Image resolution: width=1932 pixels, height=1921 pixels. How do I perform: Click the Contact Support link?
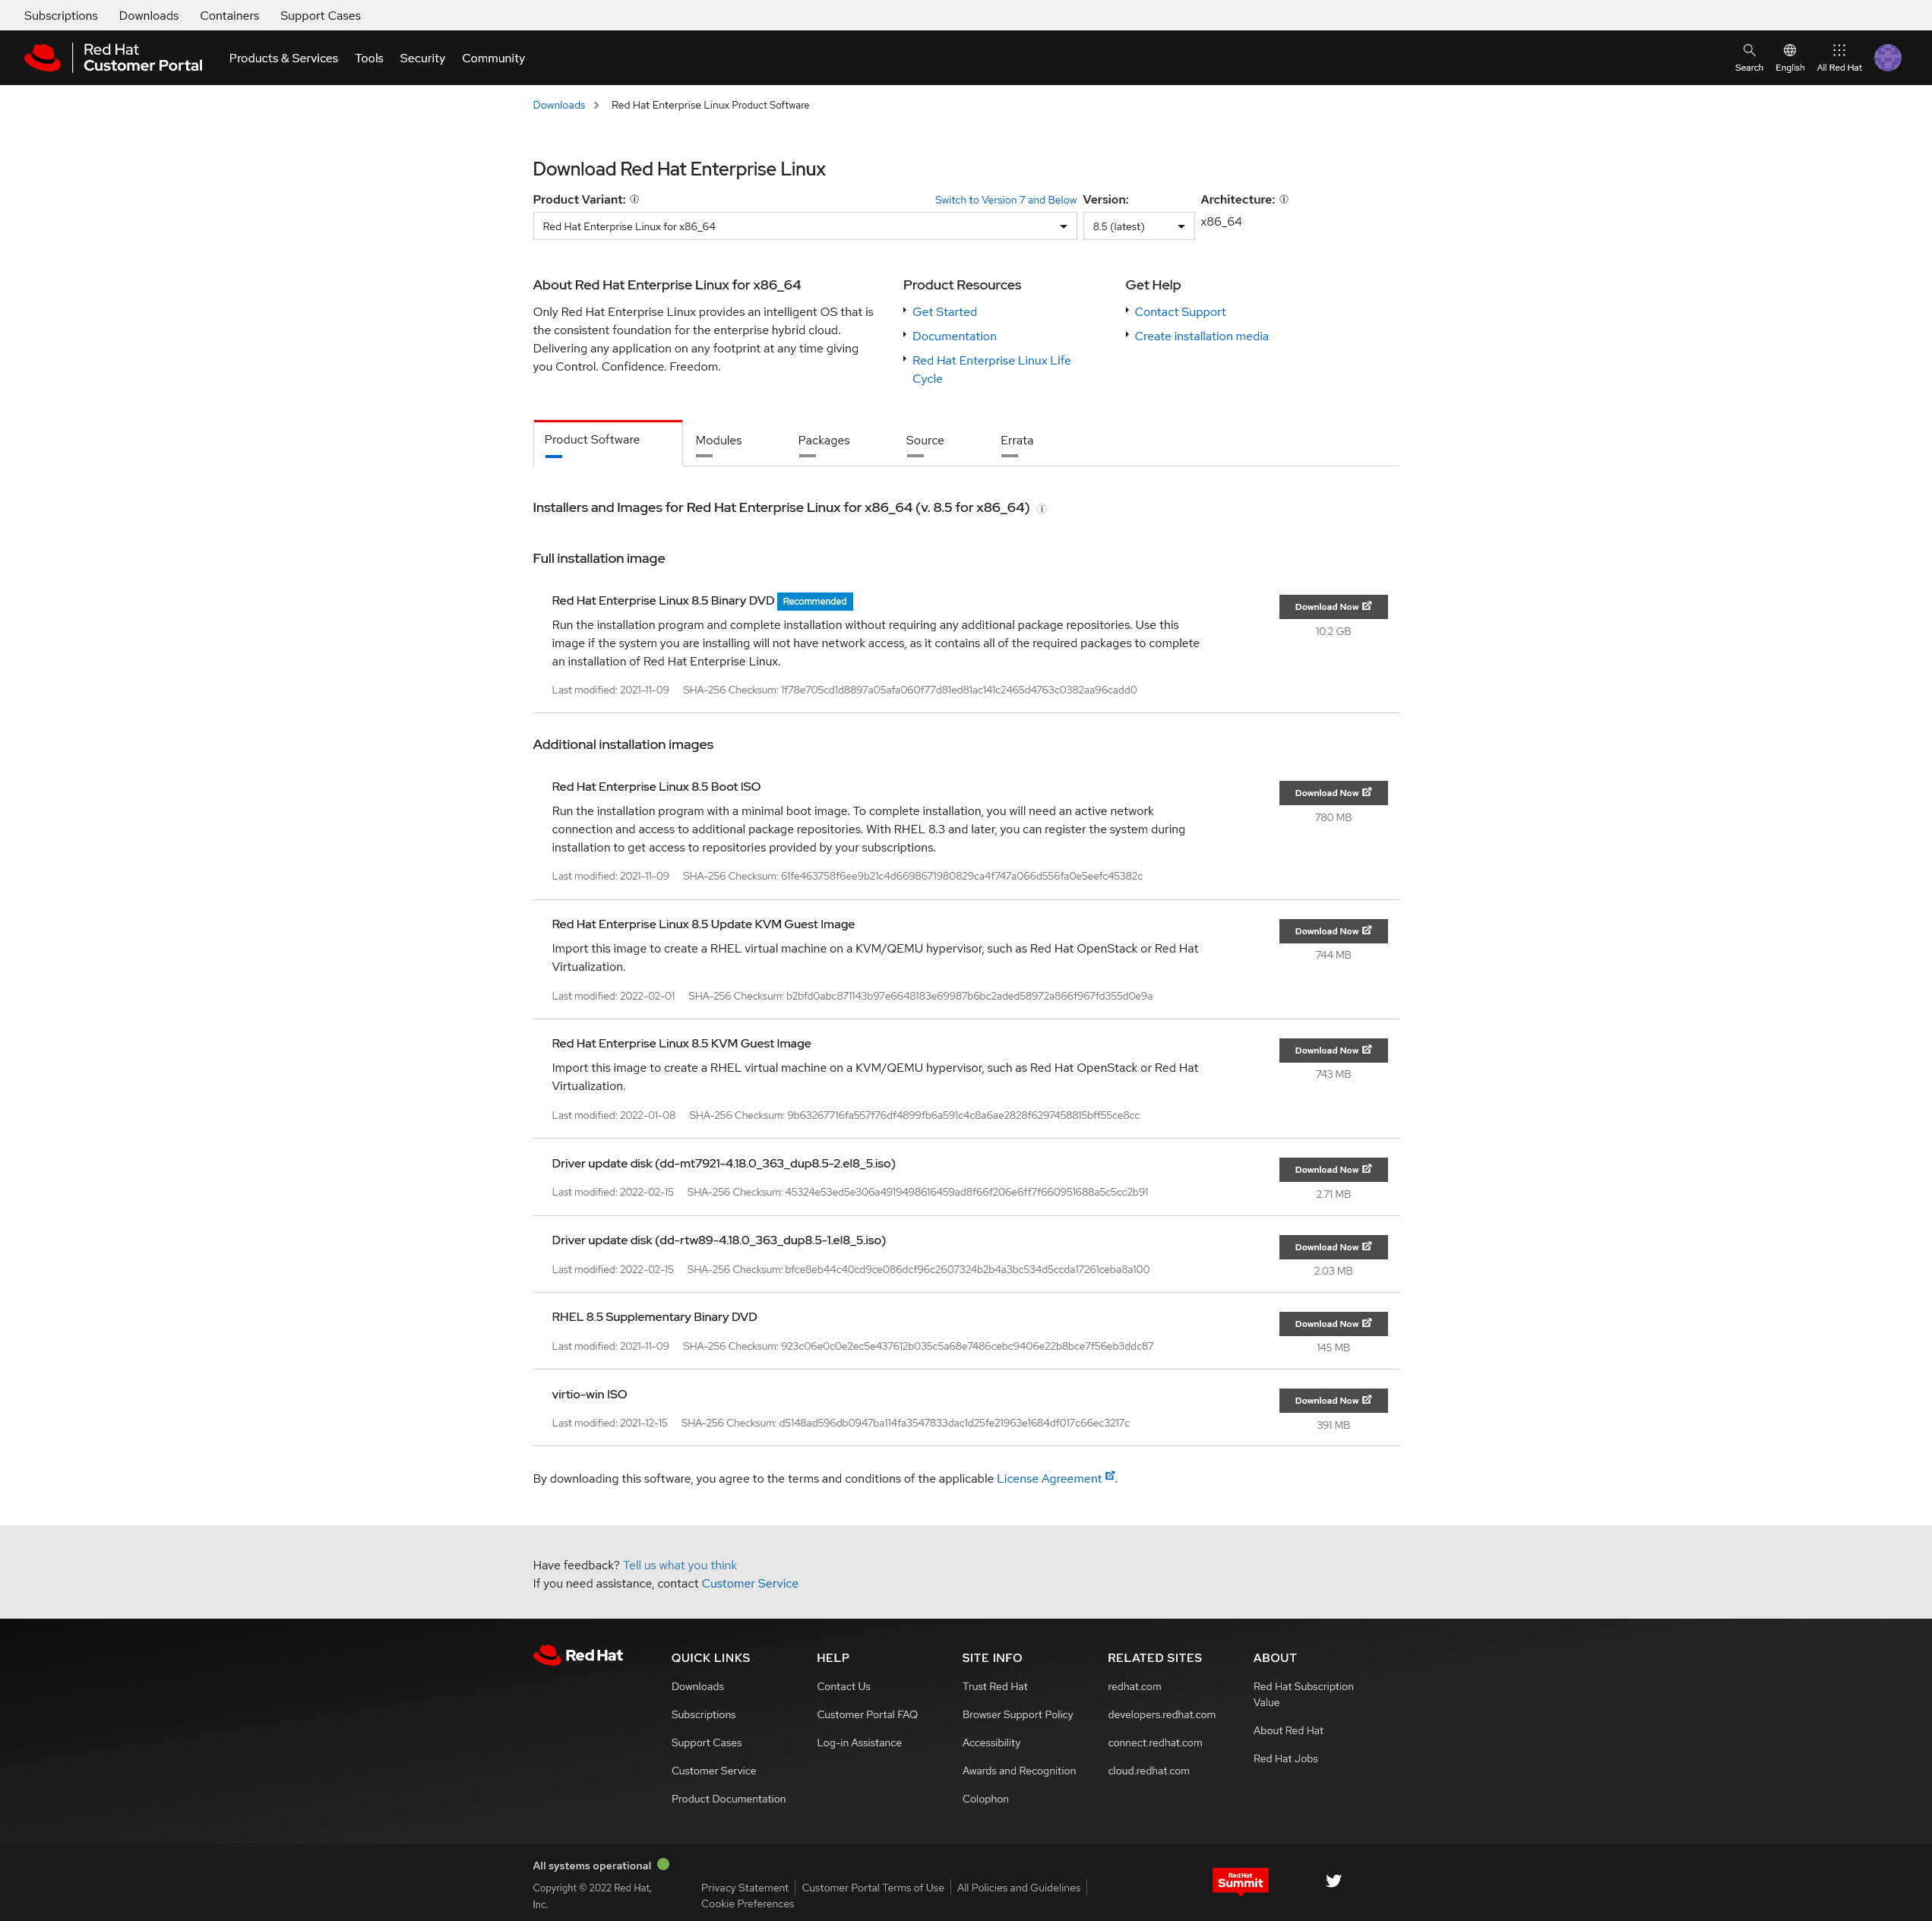[x=1179, y=312]
